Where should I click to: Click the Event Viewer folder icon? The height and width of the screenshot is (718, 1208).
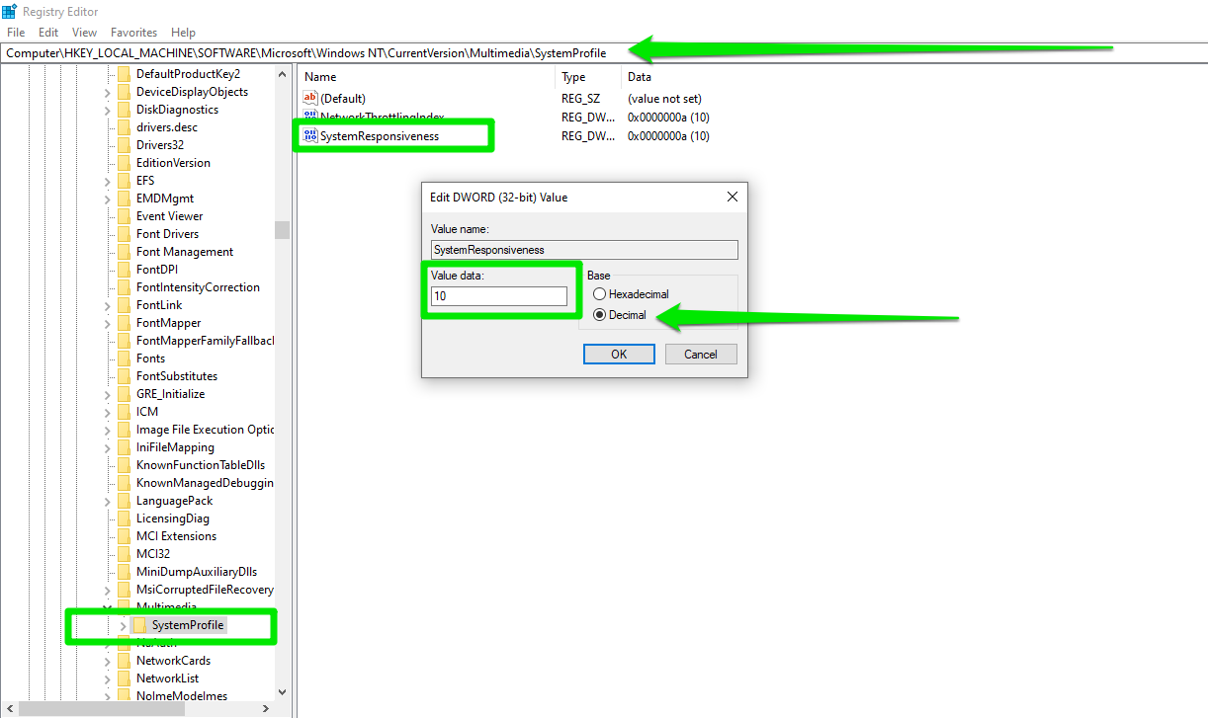(x=124, y=216)
